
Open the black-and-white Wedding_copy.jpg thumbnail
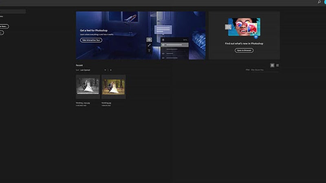click(x=88, y=86)
